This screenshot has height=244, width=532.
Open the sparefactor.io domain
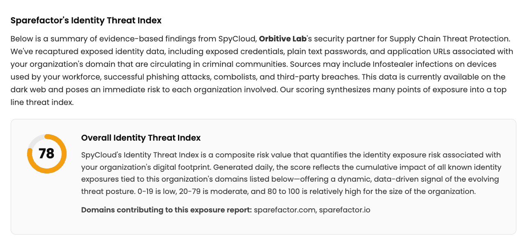pos(345,210)
